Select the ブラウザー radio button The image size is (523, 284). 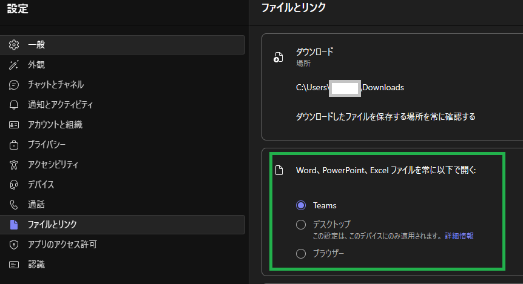(301, 254)
